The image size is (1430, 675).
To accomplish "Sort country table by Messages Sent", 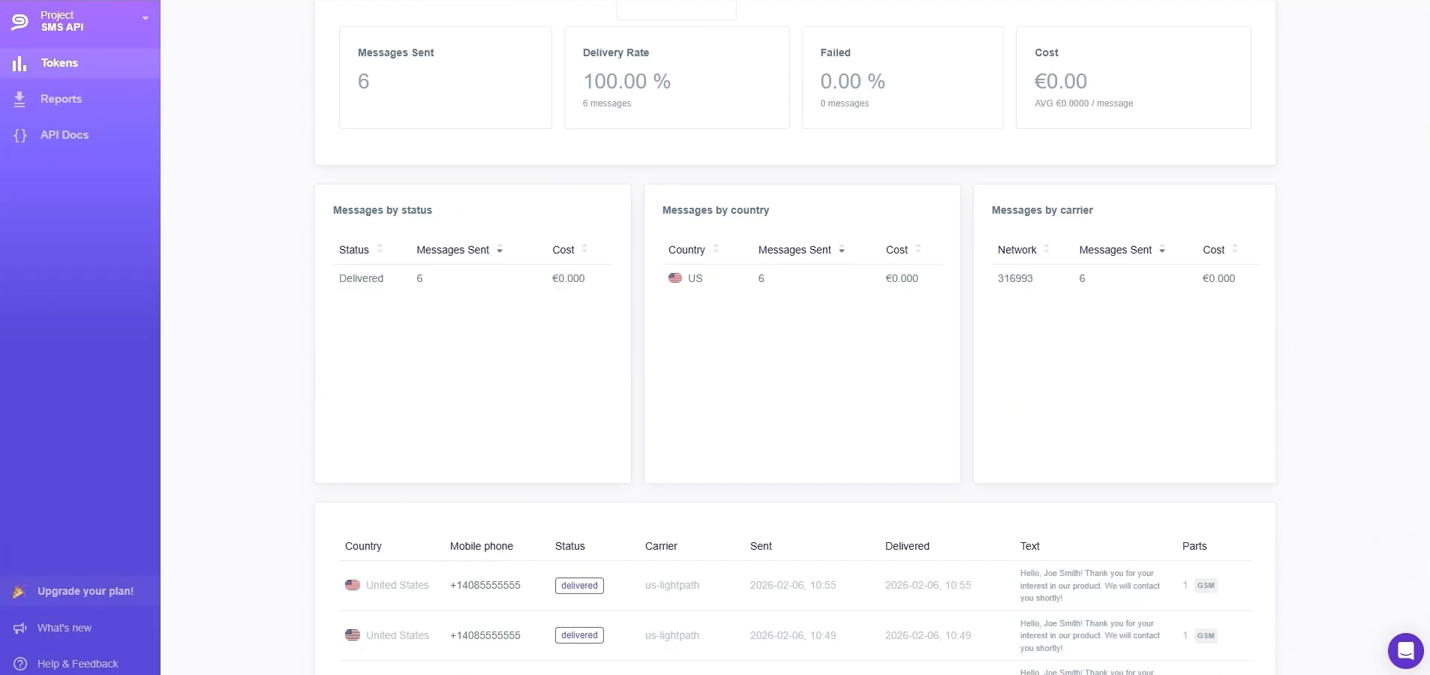I will 801,250.
